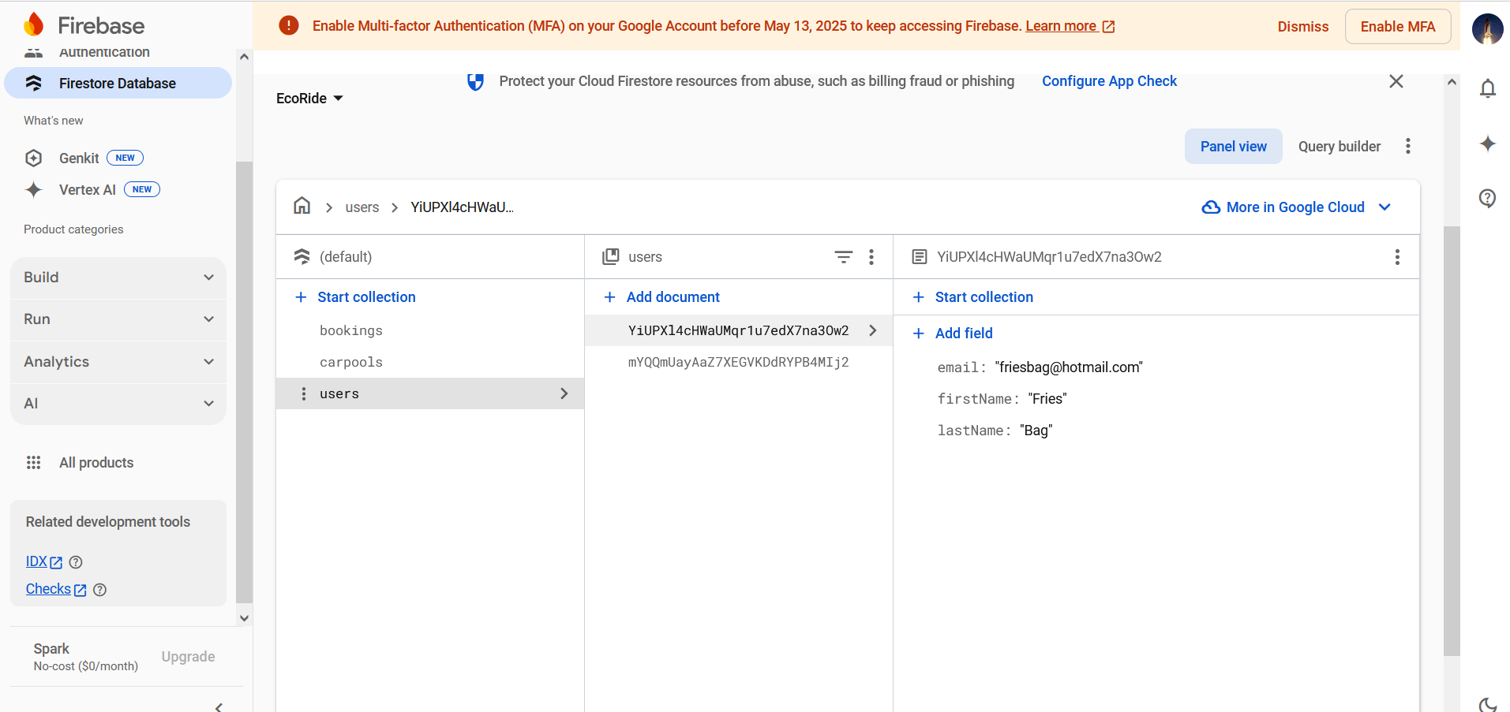The width and height of the screenshot is (1510, 712).
Task: Select document mYQQmUayAaZ7XEGVKDdRYPB4MIj2
Action: tap(739, 362)
